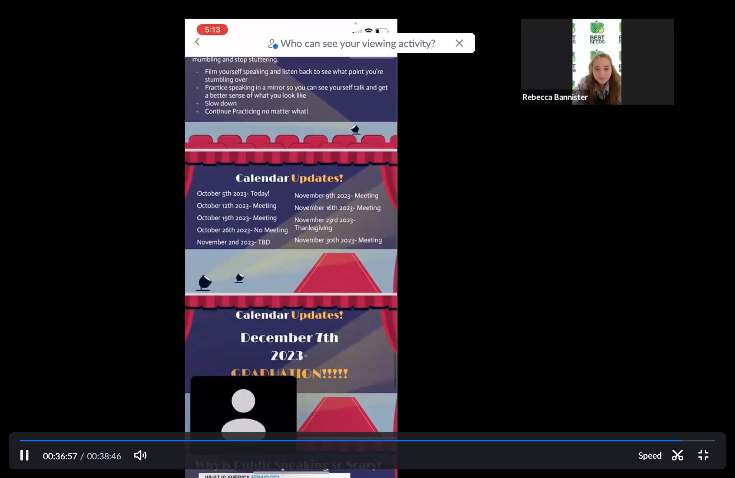Dismiss the viewing activity notification with the X
This screenshot has width=735, height=478.
click(459, 43)
